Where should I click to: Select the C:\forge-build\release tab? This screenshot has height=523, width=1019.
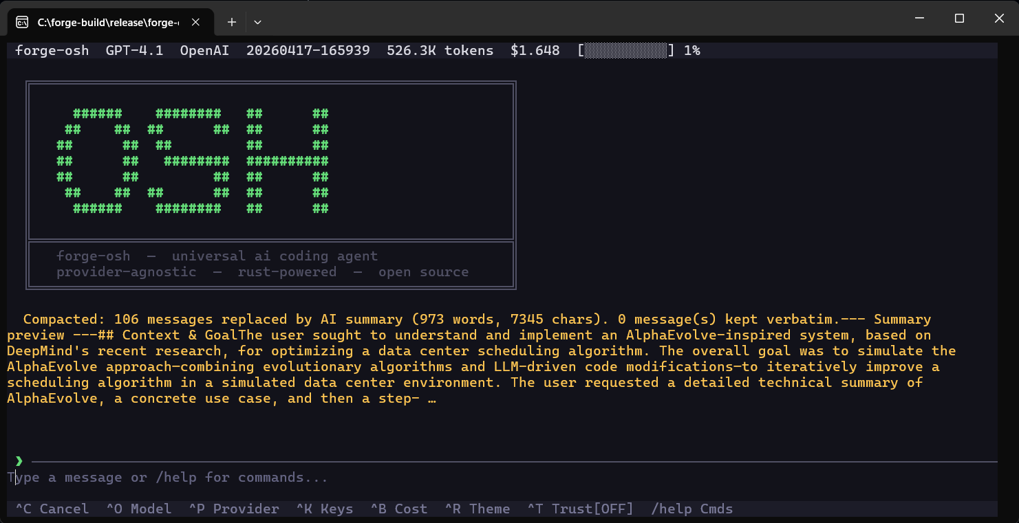(x=110, y=22)
